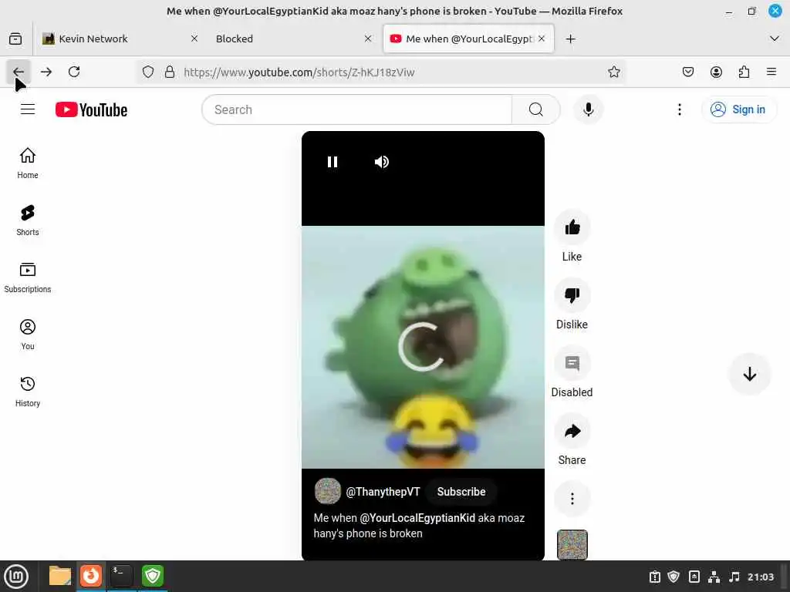The height and width of the screenshot is (592, 790).
Task: Open the Firefox View icon
Action: coord(15,39)
